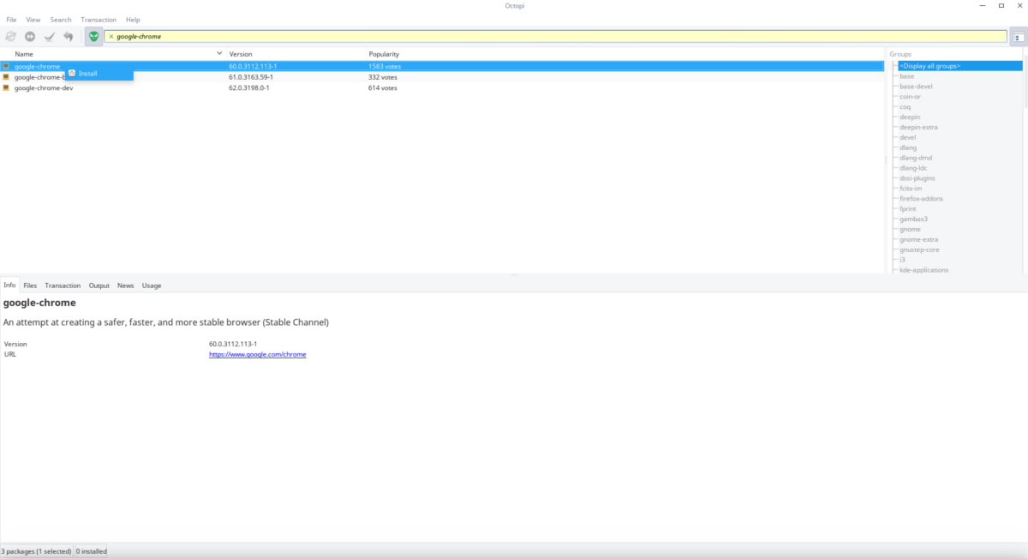
Task: Select the base group
Action: tap(907, 76)
